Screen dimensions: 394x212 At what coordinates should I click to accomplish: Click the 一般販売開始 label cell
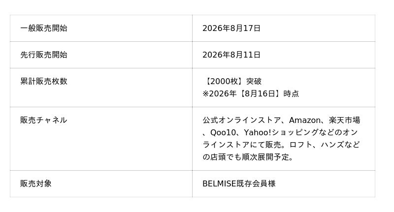pos(101,29)
